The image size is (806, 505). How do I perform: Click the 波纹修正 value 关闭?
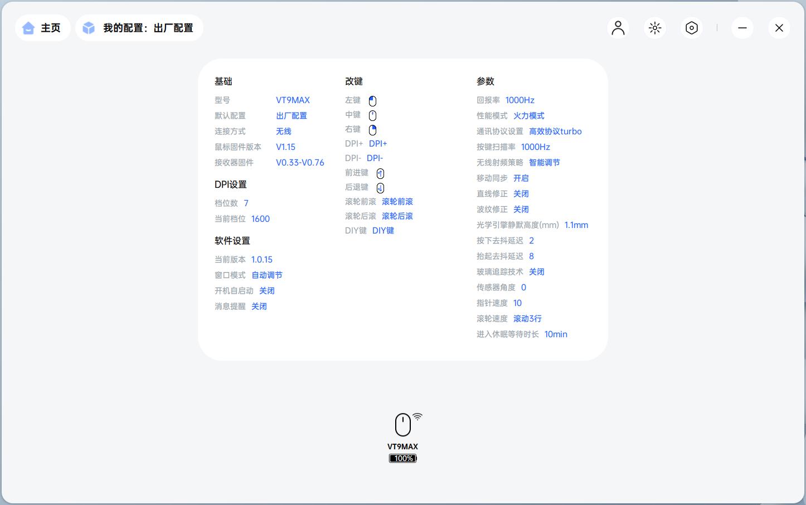click(521, 210)
